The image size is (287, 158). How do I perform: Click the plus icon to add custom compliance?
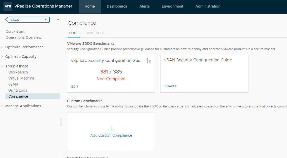[x=111, y=129]
